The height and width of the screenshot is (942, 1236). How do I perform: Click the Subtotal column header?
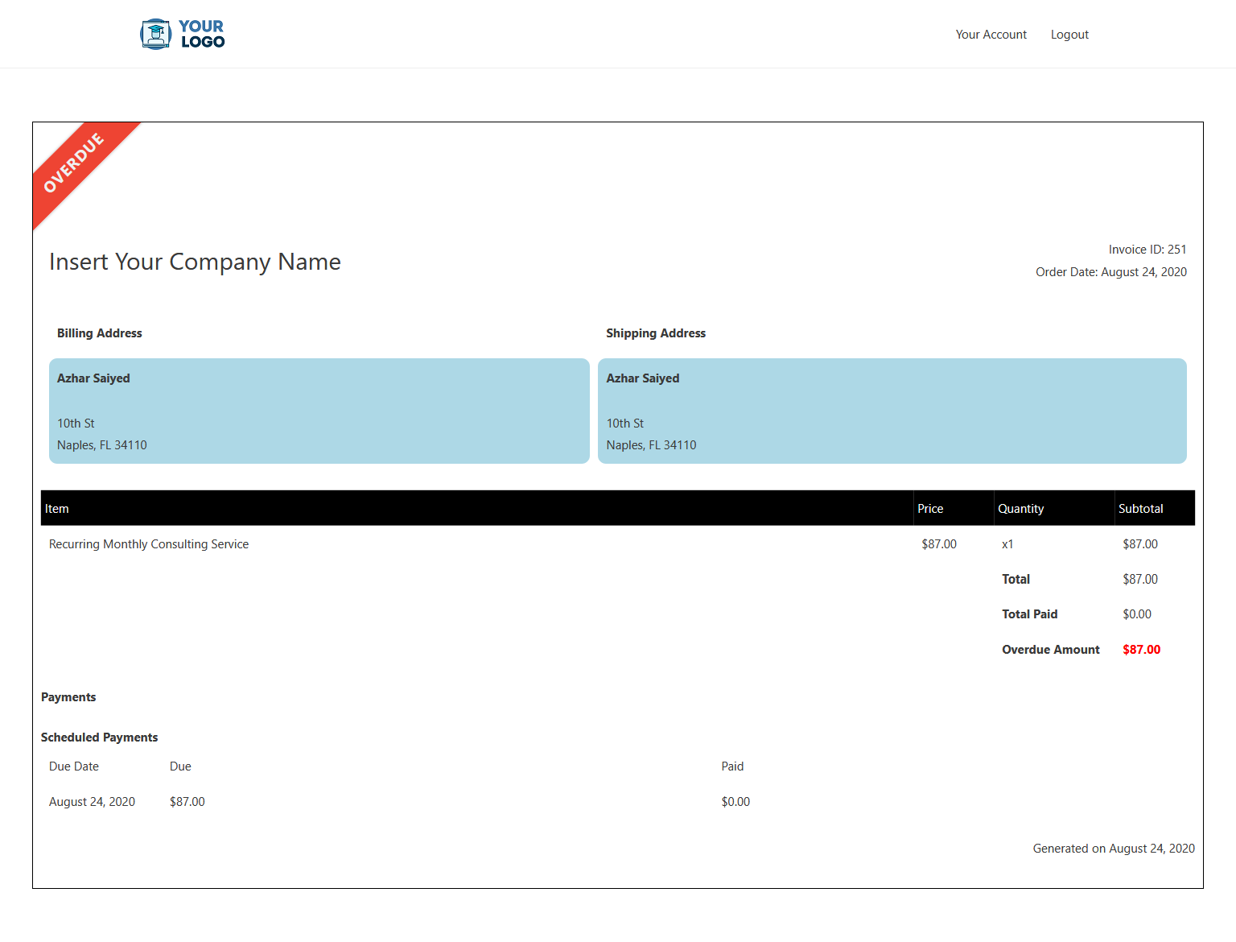[x=1140, y=509]
